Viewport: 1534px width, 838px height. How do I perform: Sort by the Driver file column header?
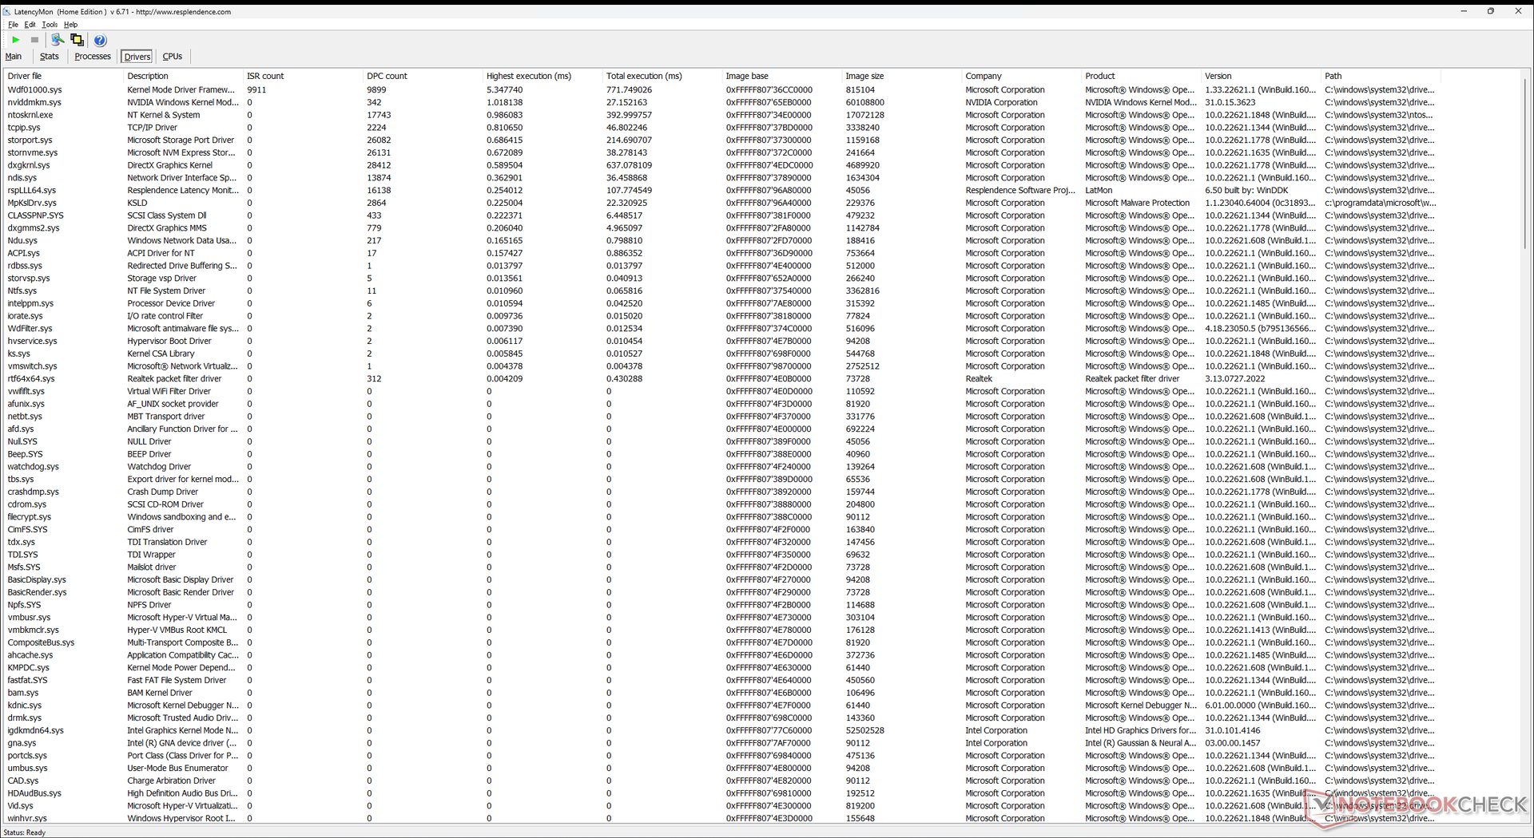(x=64, y=76)
